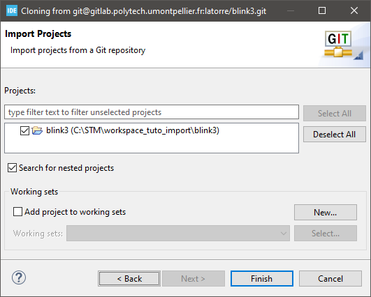The image size is (371, 297).
Task: Click the Working sets dropdown arrow
Action: (283, 234)
